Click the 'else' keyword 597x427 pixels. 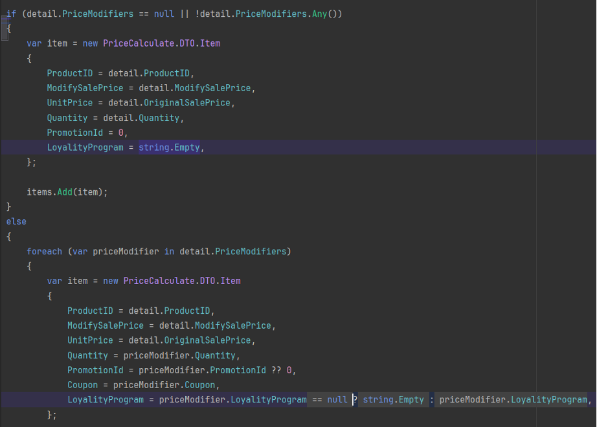click(16, 221)
